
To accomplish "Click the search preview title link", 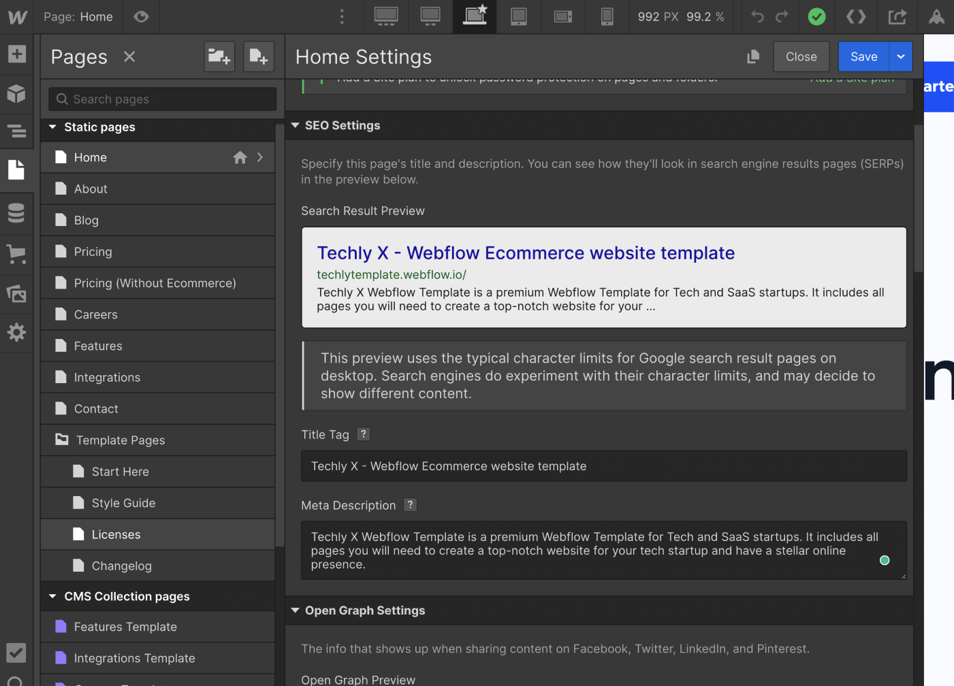I will [x=526, y=253].
